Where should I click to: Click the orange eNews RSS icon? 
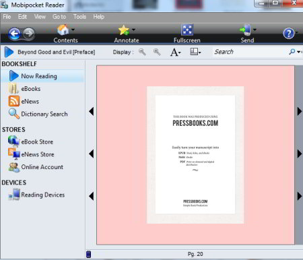[13, 101]
